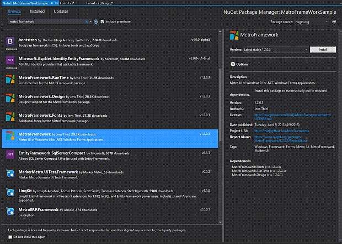The width and height of the screenshot is (342, 244).
Task: Click the LinqKit package icon
Action: tap(10, 192)
